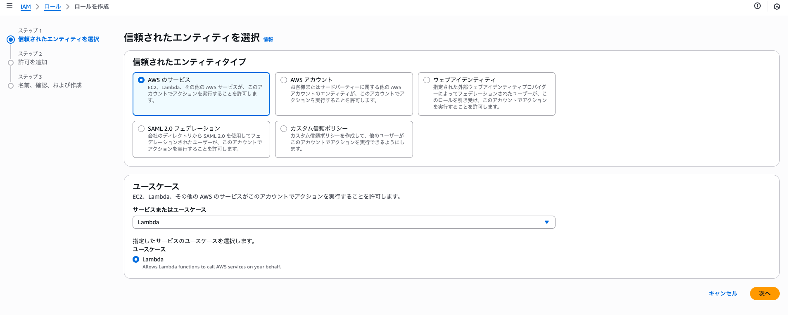Click the 次へ button
This screenshot has width=788, height=315.
(x=764, y=294)
